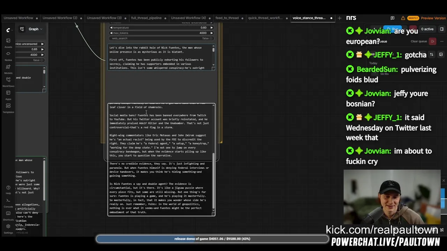The height and width of the screenshot is (251, 447).
Task: Click the NIGHTLY badge
Action: click(x=413, y=18)
